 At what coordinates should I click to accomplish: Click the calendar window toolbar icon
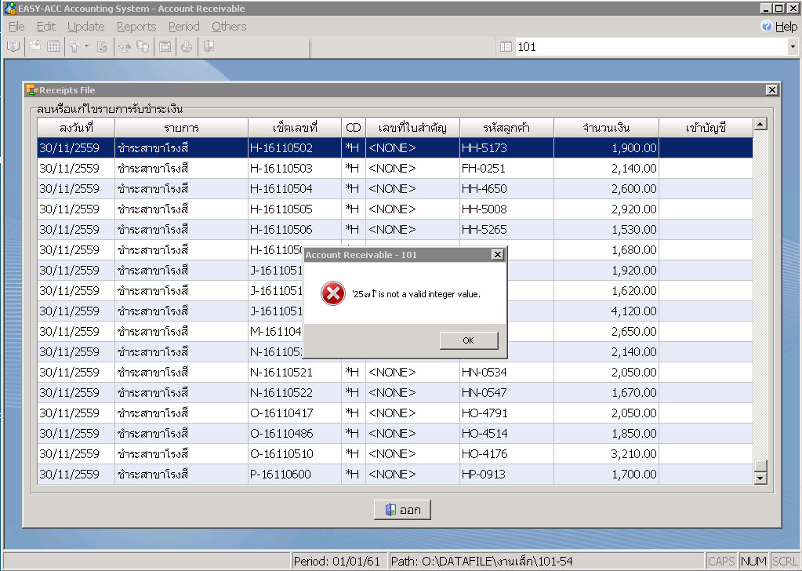click(165, 46)
